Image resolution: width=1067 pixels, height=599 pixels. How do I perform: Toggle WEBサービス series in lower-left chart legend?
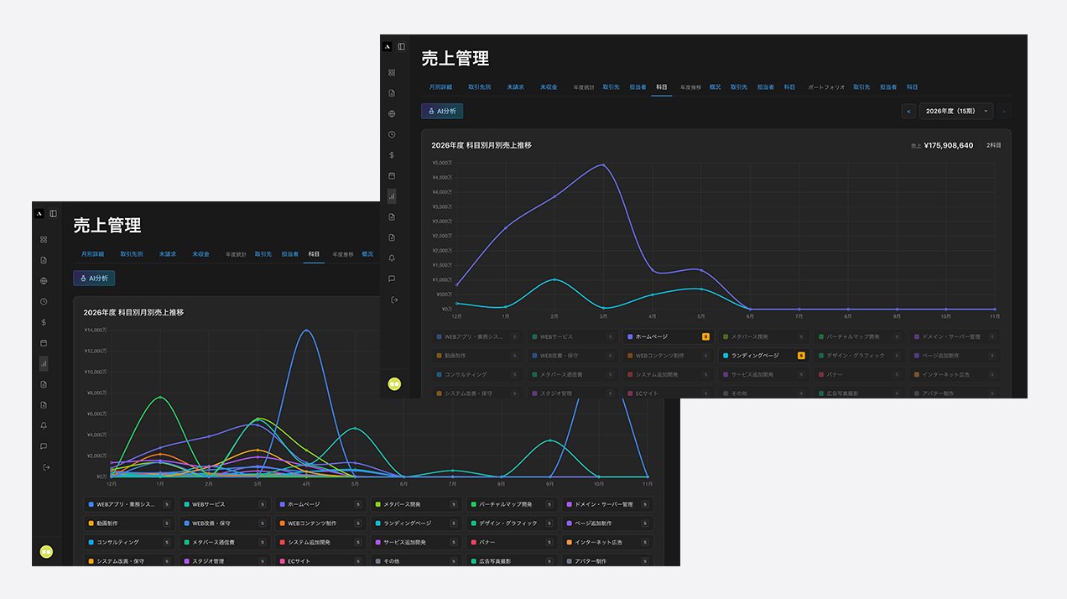tap(225, 505)
